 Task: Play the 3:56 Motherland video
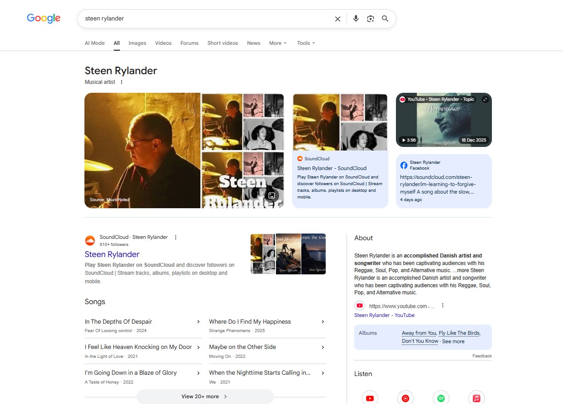point(409,140)
